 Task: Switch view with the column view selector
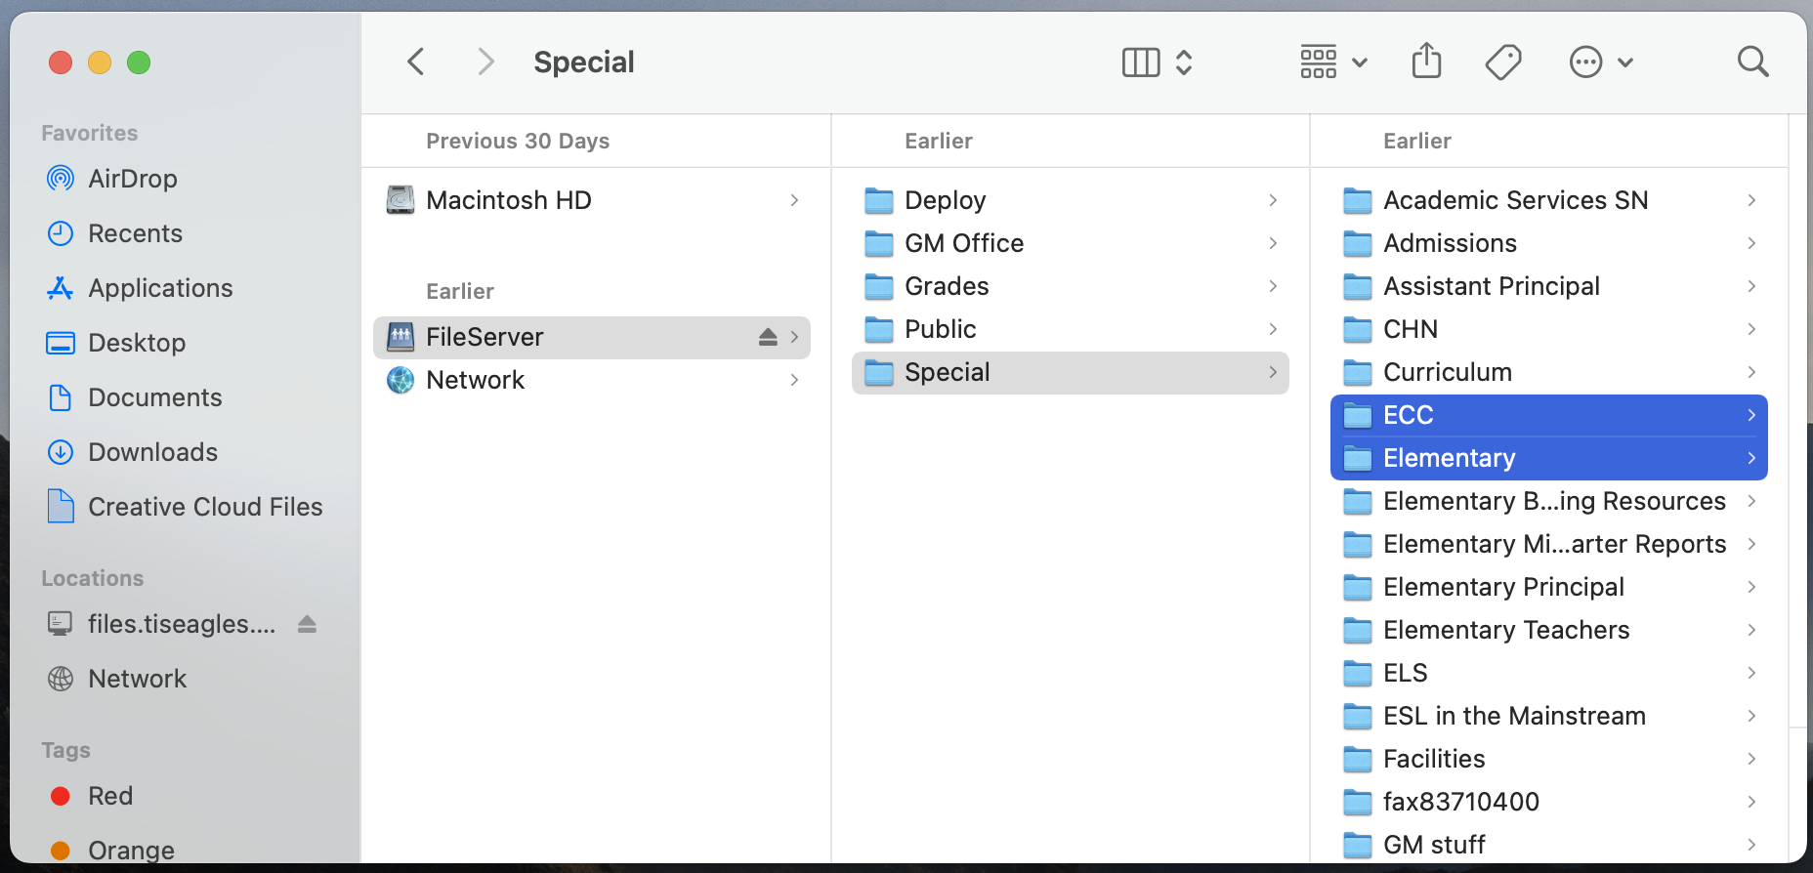click(1157, 62)
